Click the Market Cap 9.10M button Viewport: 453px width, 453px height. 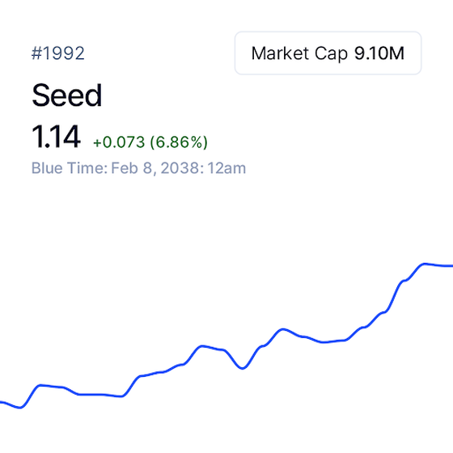point(328,53)
